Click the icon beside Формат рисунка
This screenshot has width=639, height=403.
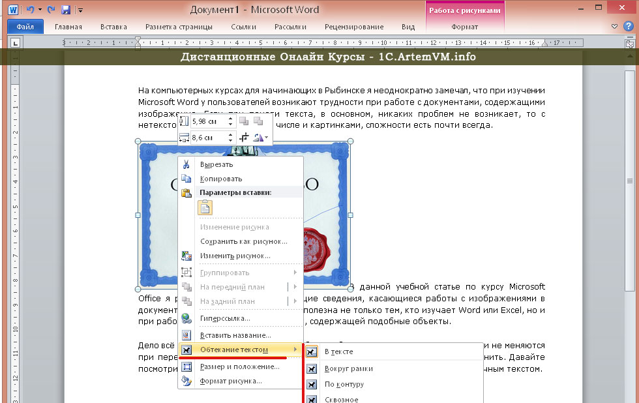point(186,381)
